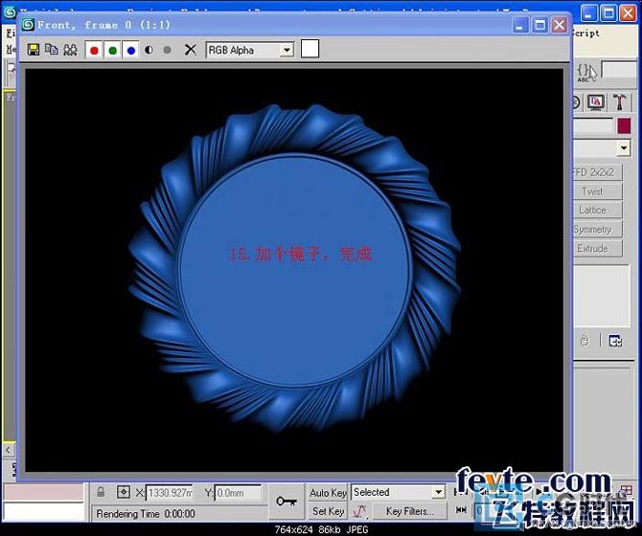Image resolution: width=642 pixels, height=536 pixels.
Task: Click the Pin Stack icon below the modifier stack
Action: (x=585, y=341)
